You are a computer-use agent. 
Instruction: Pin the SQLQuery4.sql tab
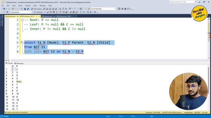(x=37, y=16)
